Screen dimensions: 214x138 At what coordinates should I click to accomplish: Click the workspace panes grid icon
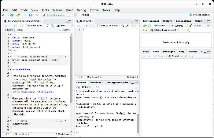(76, 15)
